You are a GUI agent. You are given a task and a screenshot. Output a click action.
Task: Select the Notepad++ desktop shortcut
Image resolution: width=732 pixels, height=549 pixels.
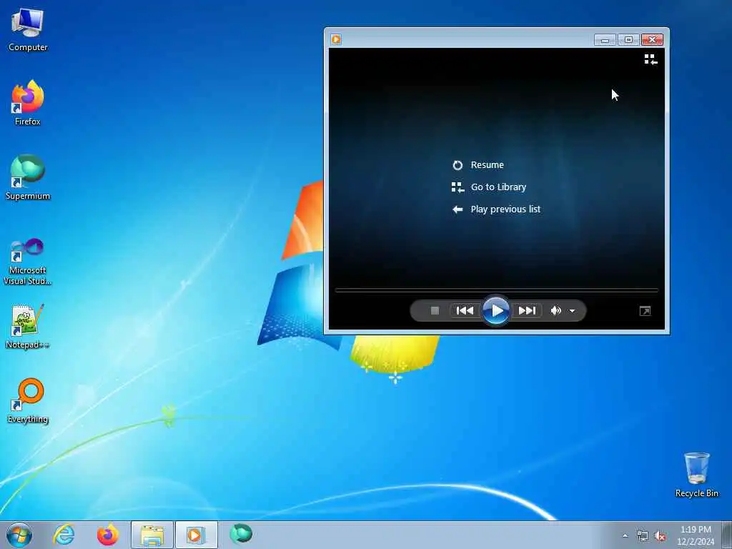[x=28, y=327]
